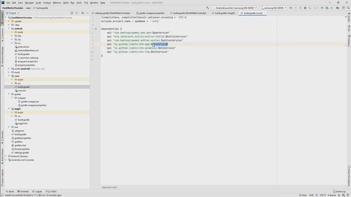Click DarkMatterYoutube in breadcrumb bar
The width and height of the screenshot is (351, 197).
coord(13,8)
